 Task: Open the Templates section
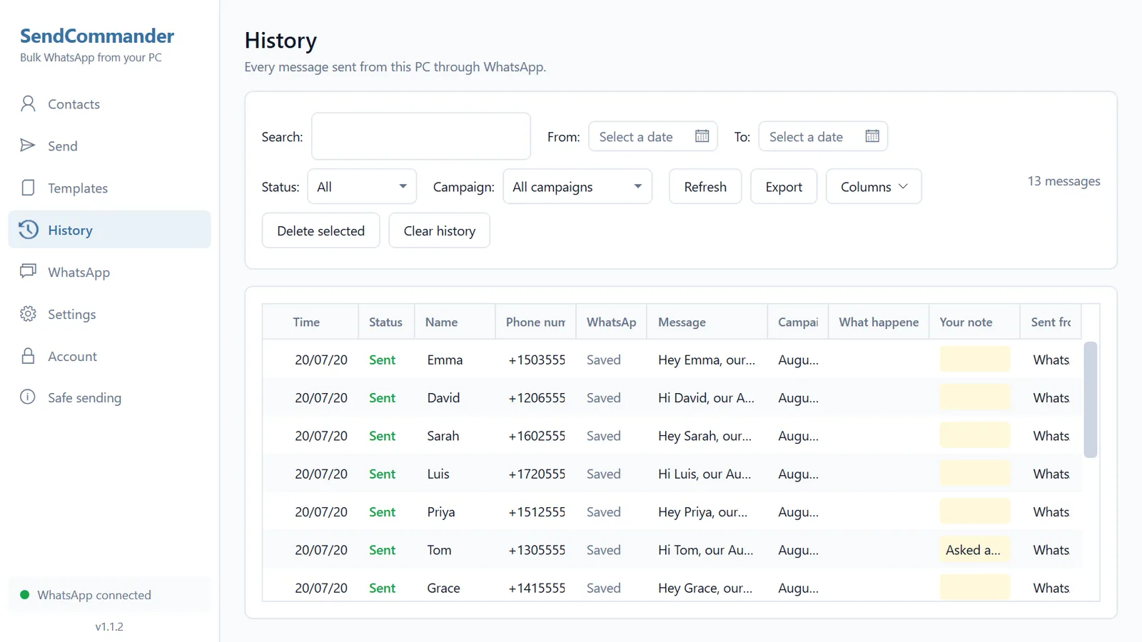click(x=109, y=188)
